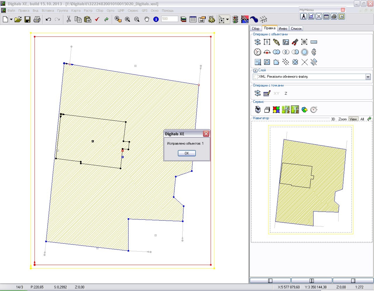Click the P:220,65 status bar entry
374x291 pixels.
click(x=37, y=287)
